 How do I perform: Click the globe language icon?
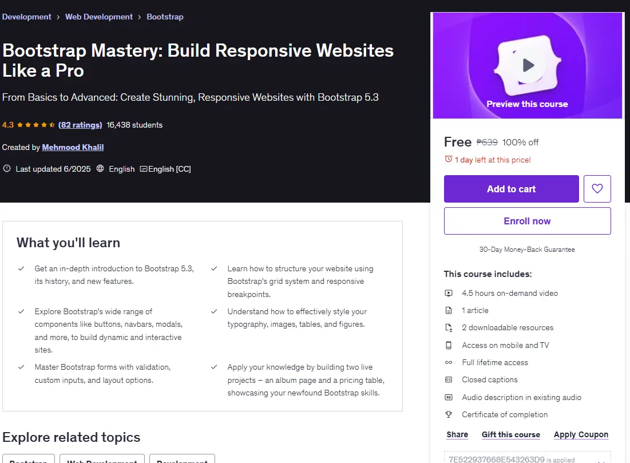[100, 168]
